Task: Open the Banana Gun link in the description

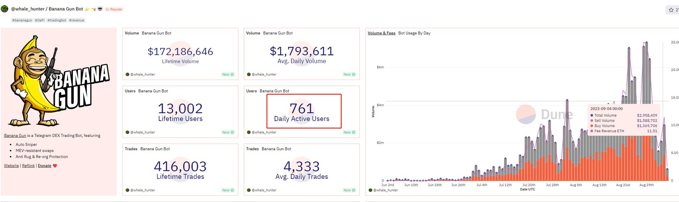Action: tap(15, 136)
